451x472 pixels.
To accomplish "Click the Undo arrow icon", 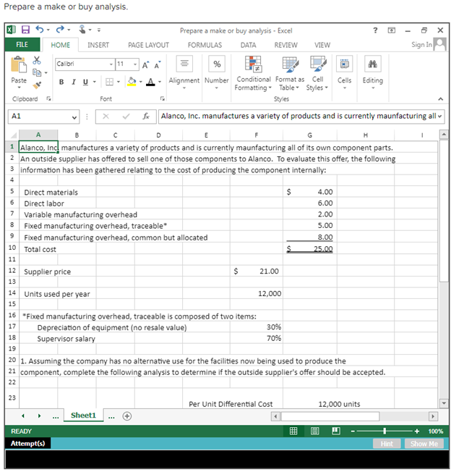I will (40, 29).
